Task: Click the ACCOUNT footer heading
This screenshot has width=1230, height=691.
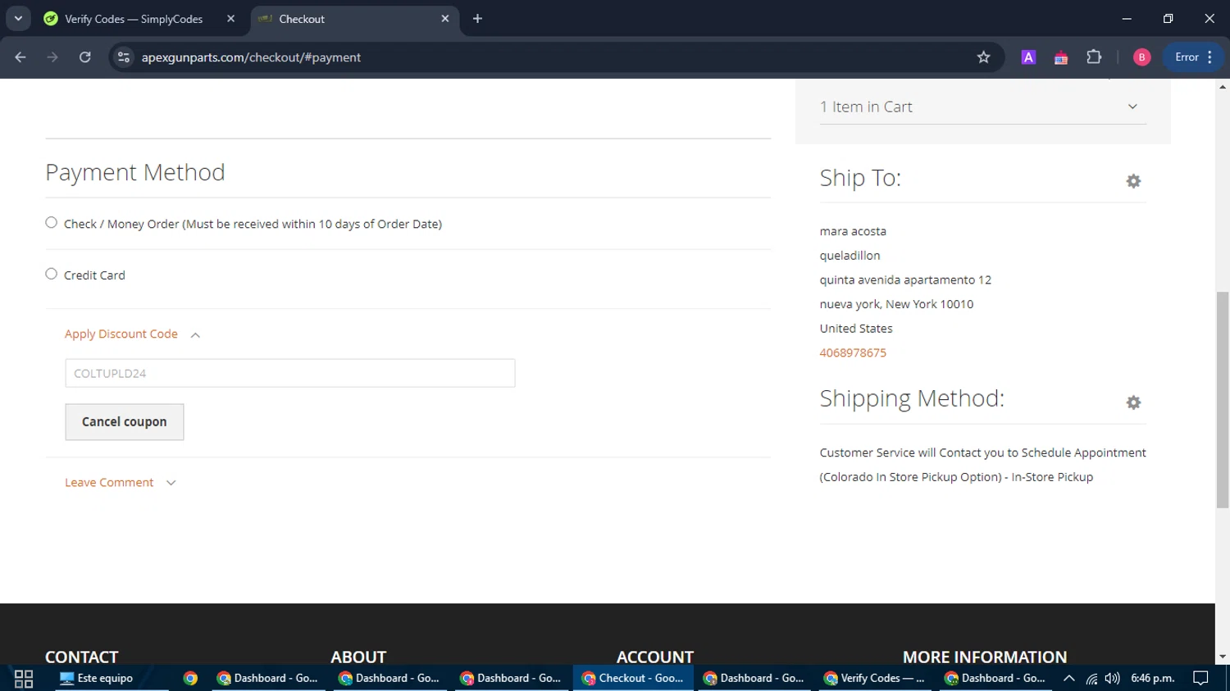Action: (655, 657)
